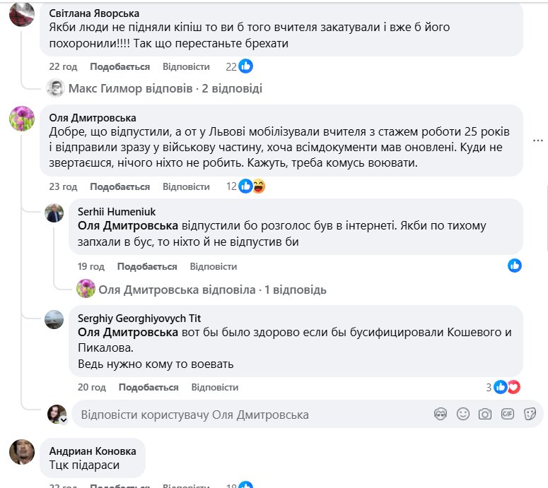
Task: Open the GIF picker in reply box
Action: [x=507, y=415]
